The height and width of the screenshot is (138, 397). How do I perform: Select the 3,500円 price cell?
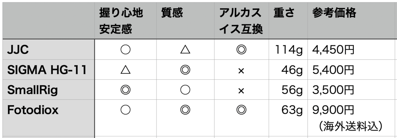pos(333,90)
